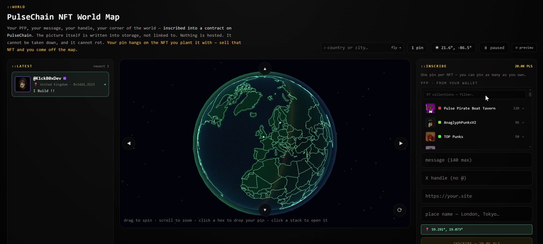Rotate globe upward with top arrow
543x244 pixels.
point(265,69)
